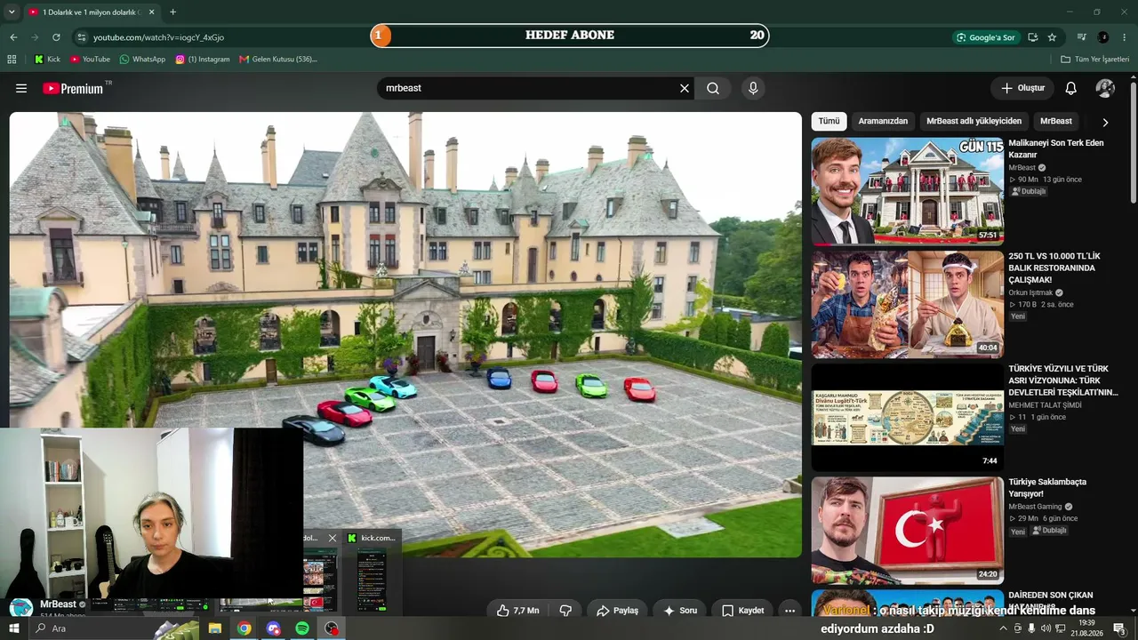Open the WhatsApp bookmark
Screen dimensions: 1138x640
[x=142, y=60]
